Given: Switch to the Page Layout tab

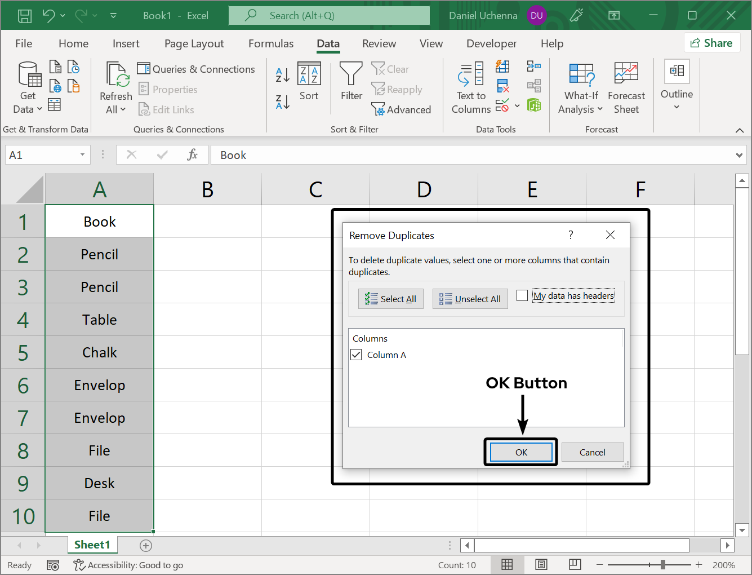Looking at the screenshot, I should 194,43.
